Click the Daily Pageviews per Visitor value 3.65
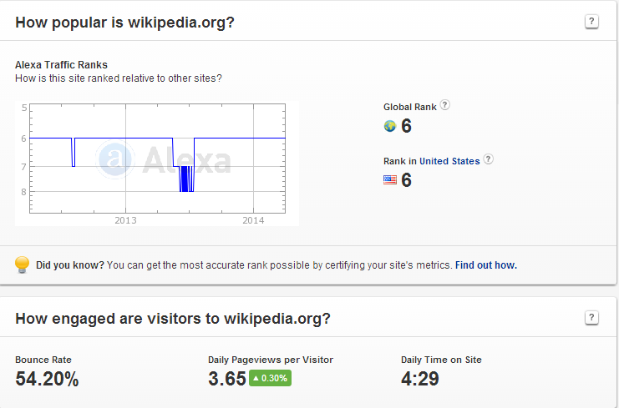619x408 pixels. click(227, 379)
